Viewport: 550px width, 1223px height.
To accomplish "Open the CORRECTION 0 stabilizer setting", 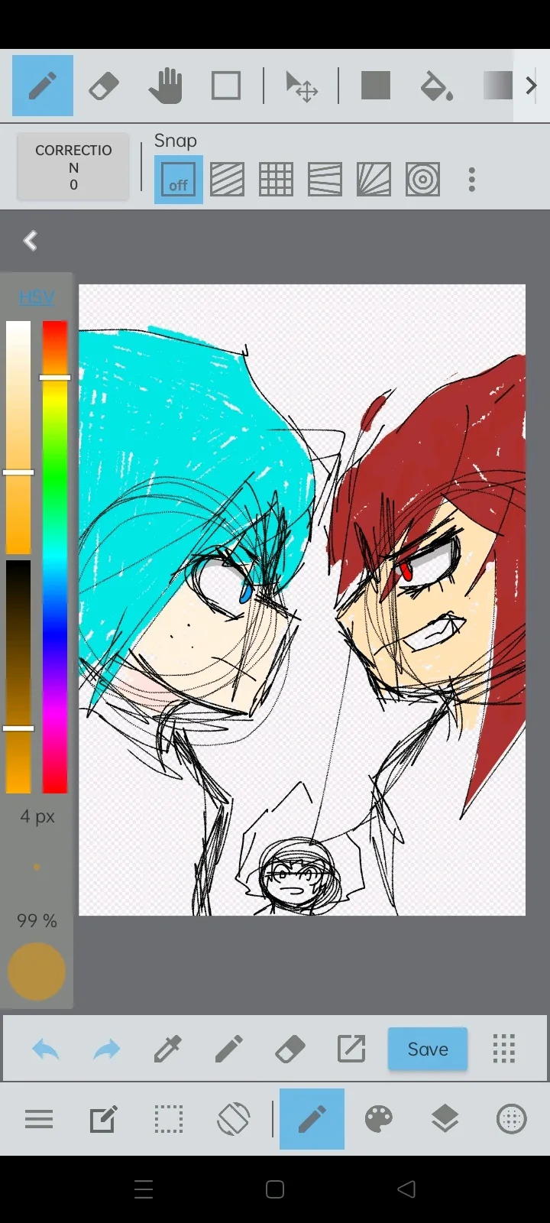I will coord(73,167).
